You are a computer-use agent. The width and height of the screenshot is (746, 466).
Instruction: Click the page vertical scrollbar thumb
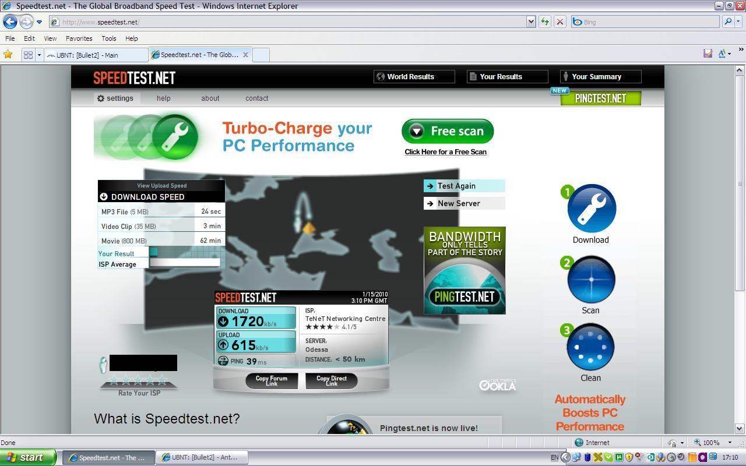[x=740, y=183]
